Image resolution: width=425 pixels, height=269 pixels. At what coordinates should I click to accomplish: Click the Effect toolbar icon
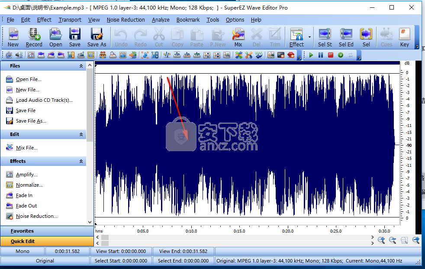pos(296,37)
